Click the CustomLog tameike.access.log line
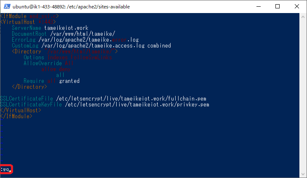Image resolution: width=307 pixels, height=178 pixels. 91,45
